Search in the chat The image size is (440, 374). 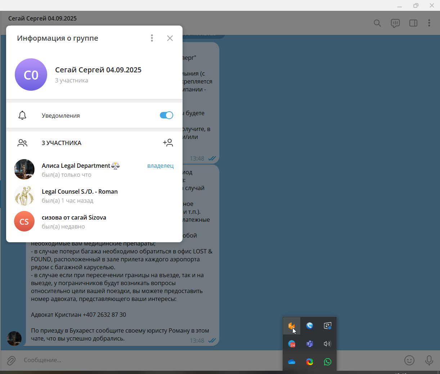(x=377, y=23)
